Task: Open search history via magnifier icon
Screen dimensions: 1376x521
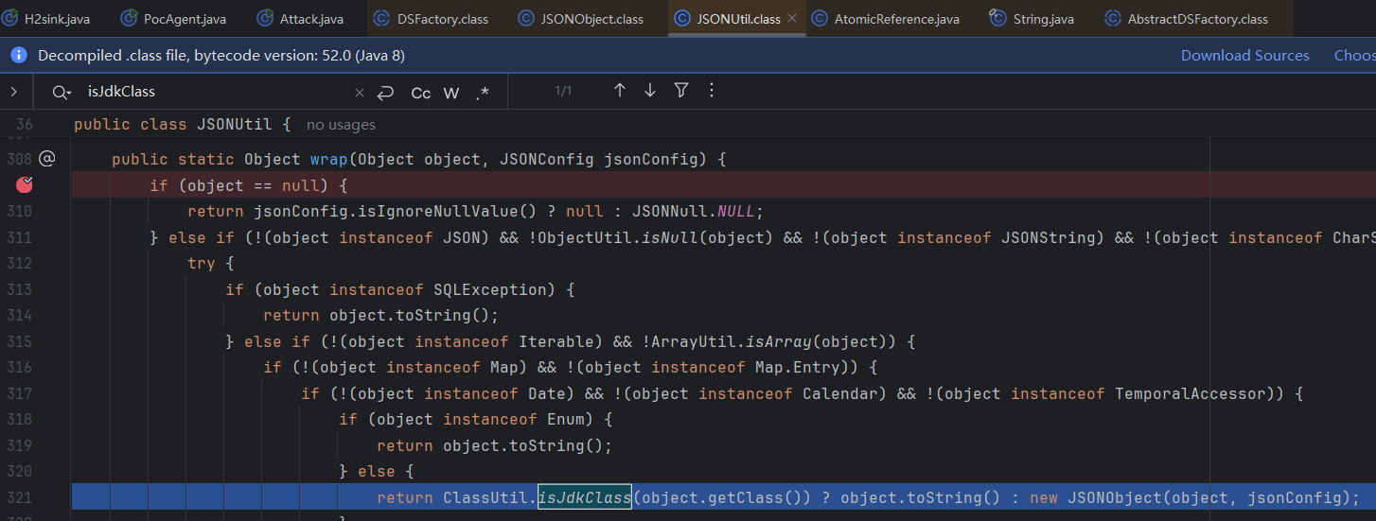Action: point(62,92)
